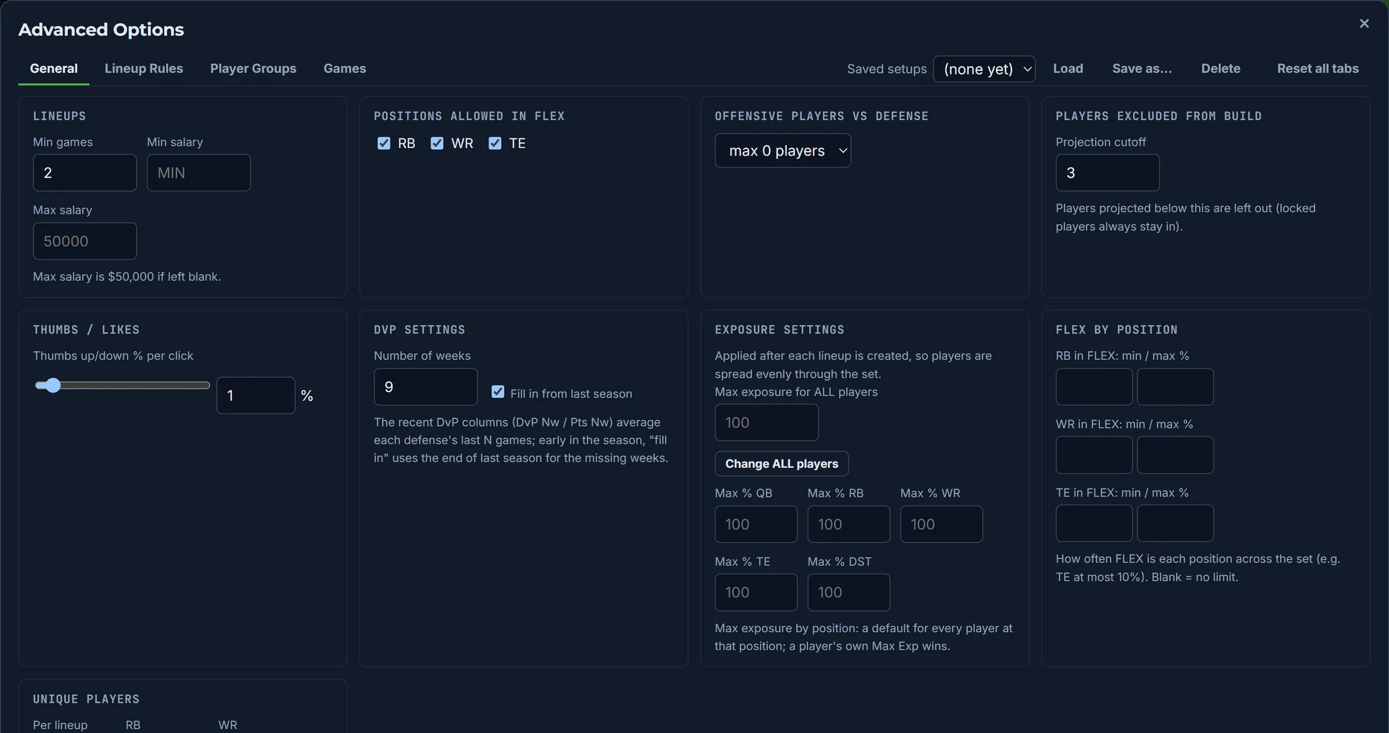Click the Min games input field
This screenshot has height=733, width=1389.
[x=85, y=172]
